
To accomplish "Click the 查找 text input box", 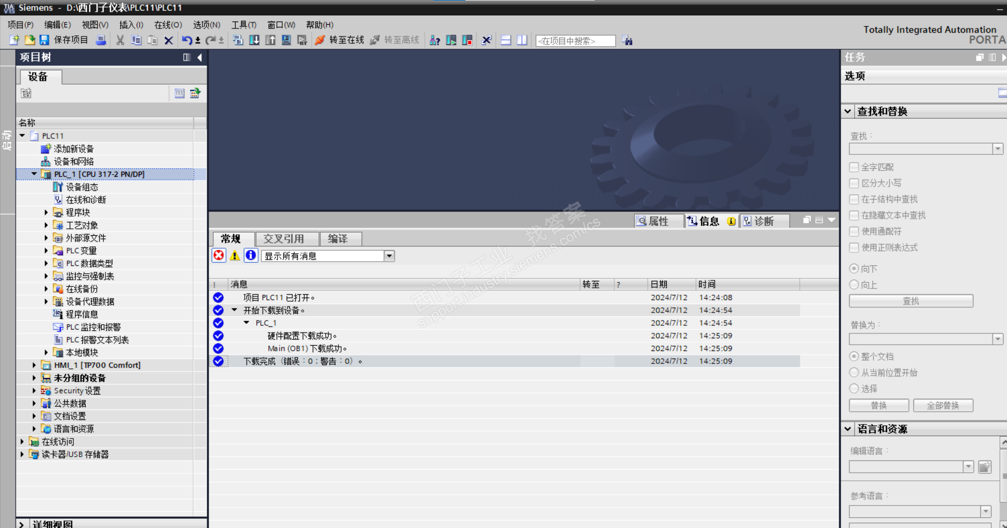I will click(x=921, y=149).
